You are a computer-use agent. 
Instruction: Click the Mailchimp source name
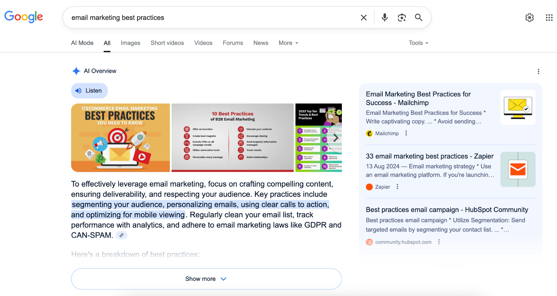point(387,133)
